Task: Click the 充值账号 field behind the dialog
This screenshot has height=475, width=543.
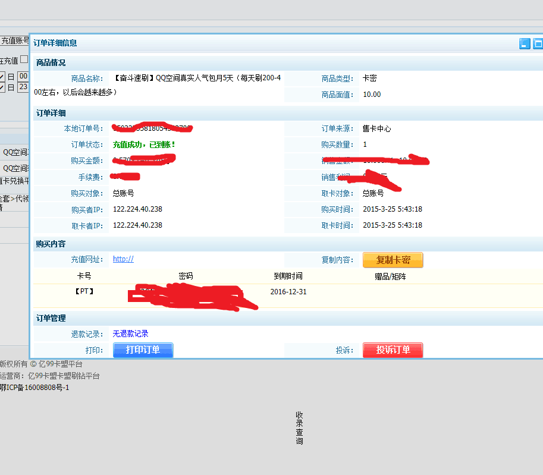Action: point(14,41)
